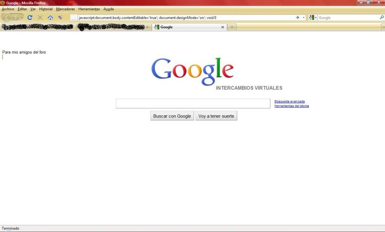Click the INTERCAMBIOS VIRTUALES text
The width and height of the screenshot is (385, 232).
(249, 88)
